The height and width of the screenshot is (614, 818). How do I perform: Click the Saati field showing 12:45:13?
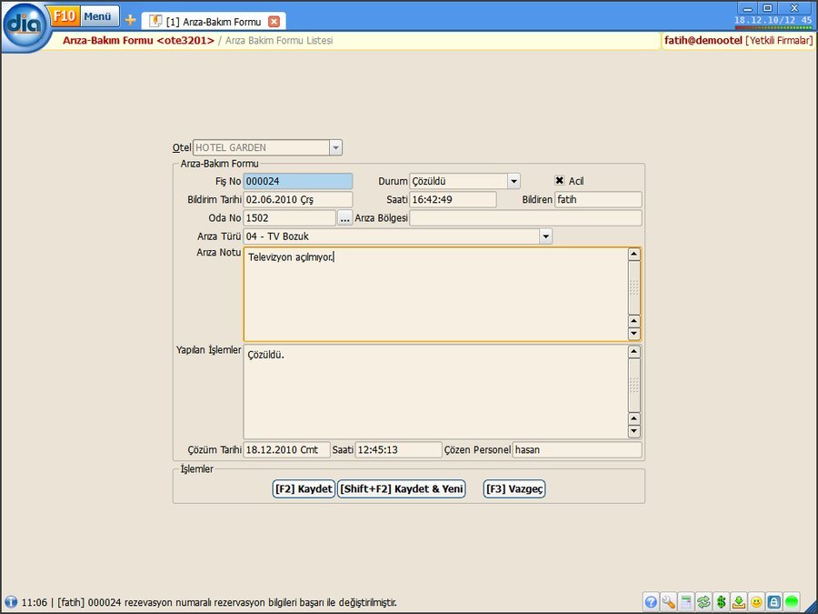click(x=399, y=449)
